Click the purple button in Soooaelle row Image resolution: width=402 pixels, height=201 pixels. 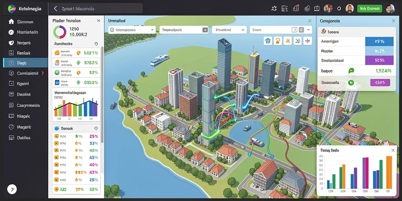click(380, 82)
